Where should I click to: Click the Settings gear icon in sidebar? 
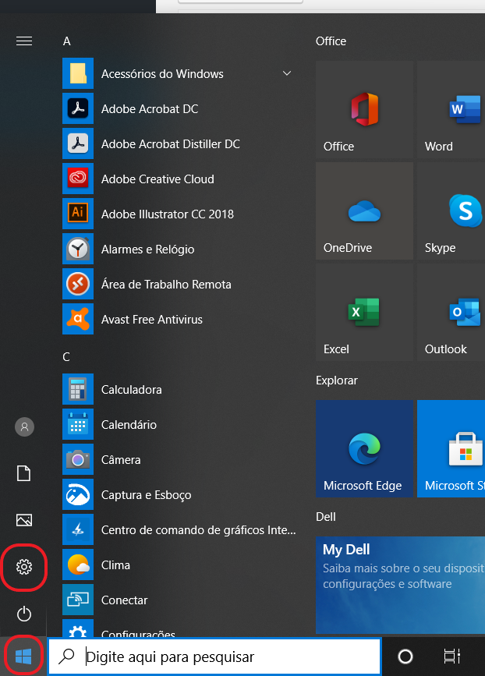[x=24, y=567]
